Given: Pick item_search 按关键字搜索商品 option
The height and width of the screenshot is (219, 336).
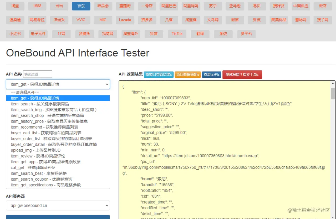Looking at the screenshot, I should point(58,104).
